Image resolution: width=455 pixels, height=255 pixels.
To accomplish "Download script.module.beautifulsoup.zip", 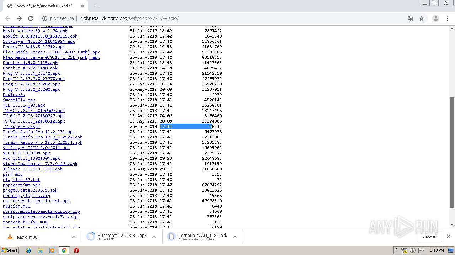I will click(x=41, y=211).
